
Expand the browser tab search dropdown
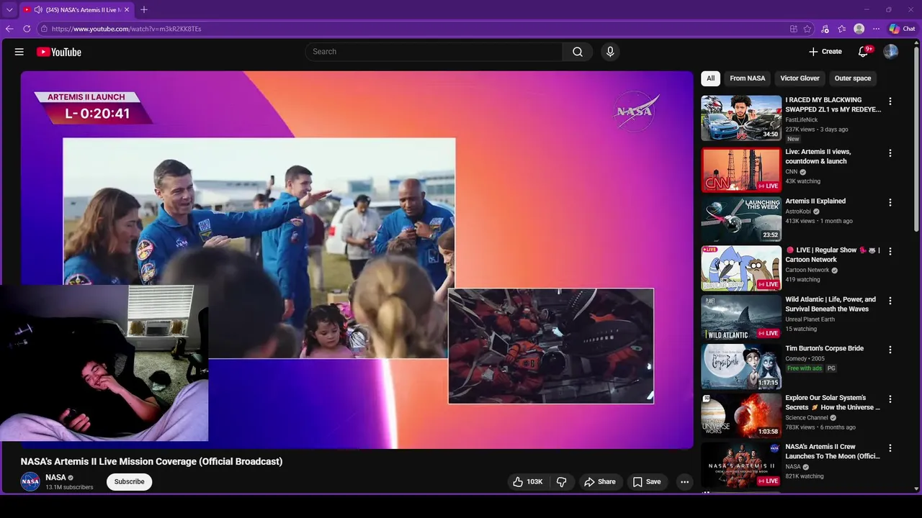[9, 10]
